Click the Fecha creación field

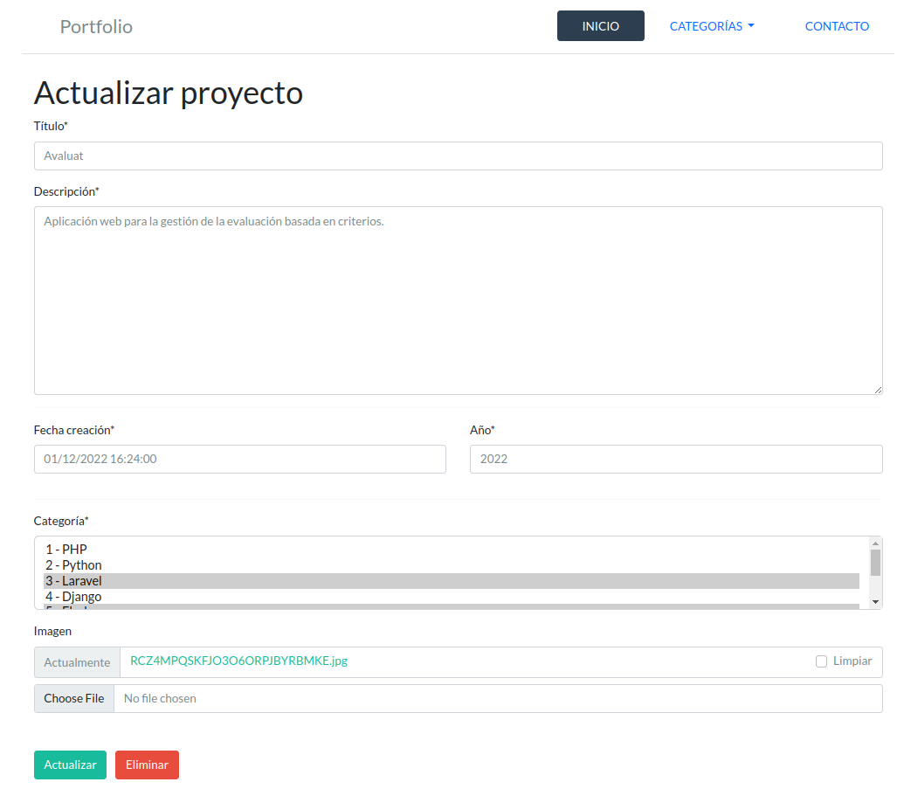pos(239,460)
